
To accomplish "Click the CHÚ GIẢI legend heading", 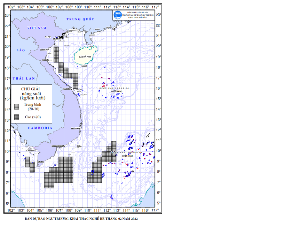I will (30, 89).
